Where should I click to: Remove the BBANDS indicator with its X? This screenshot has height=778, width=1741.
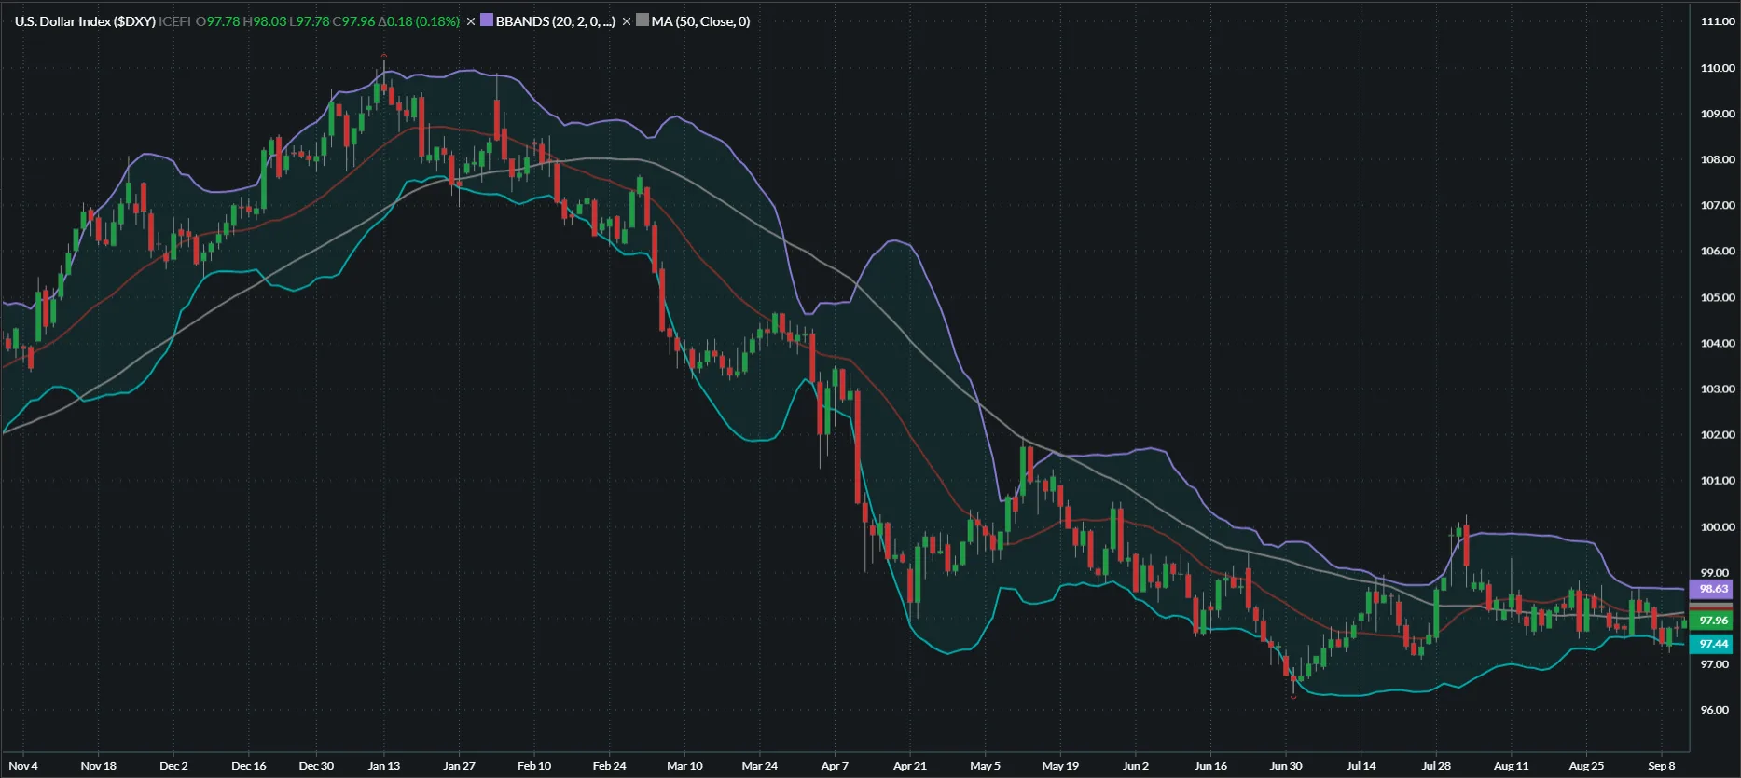tap(471, 21)
